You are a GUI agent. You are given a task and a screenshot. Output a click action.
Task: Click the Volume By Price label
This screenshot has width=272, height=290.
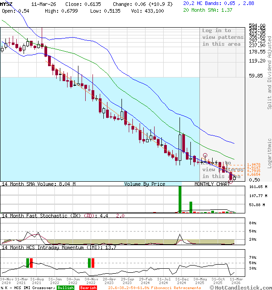[x=145, y=184]
